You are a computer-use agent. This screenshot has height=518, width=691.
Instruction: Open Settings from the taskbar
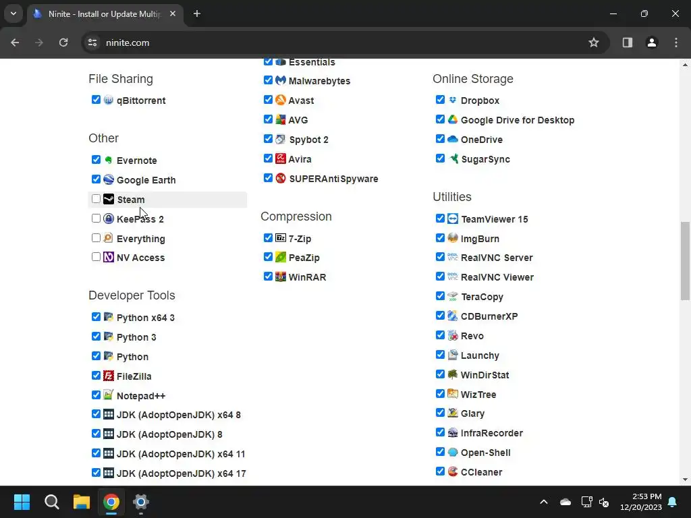[141, 502]
